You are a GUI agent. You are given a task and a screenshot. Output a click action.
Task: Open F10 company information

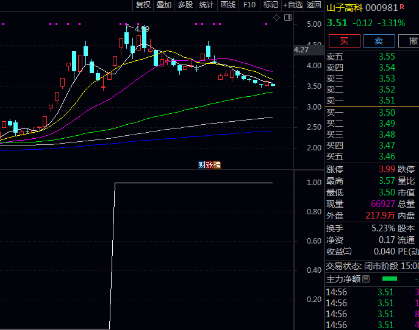coord(249,5)
